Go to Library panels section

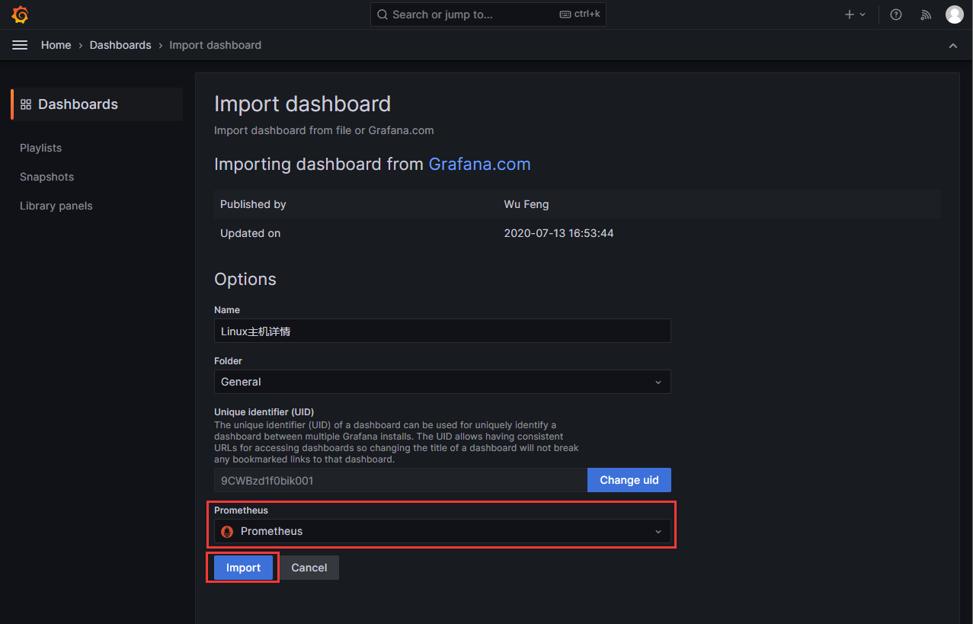click(56, 206)
